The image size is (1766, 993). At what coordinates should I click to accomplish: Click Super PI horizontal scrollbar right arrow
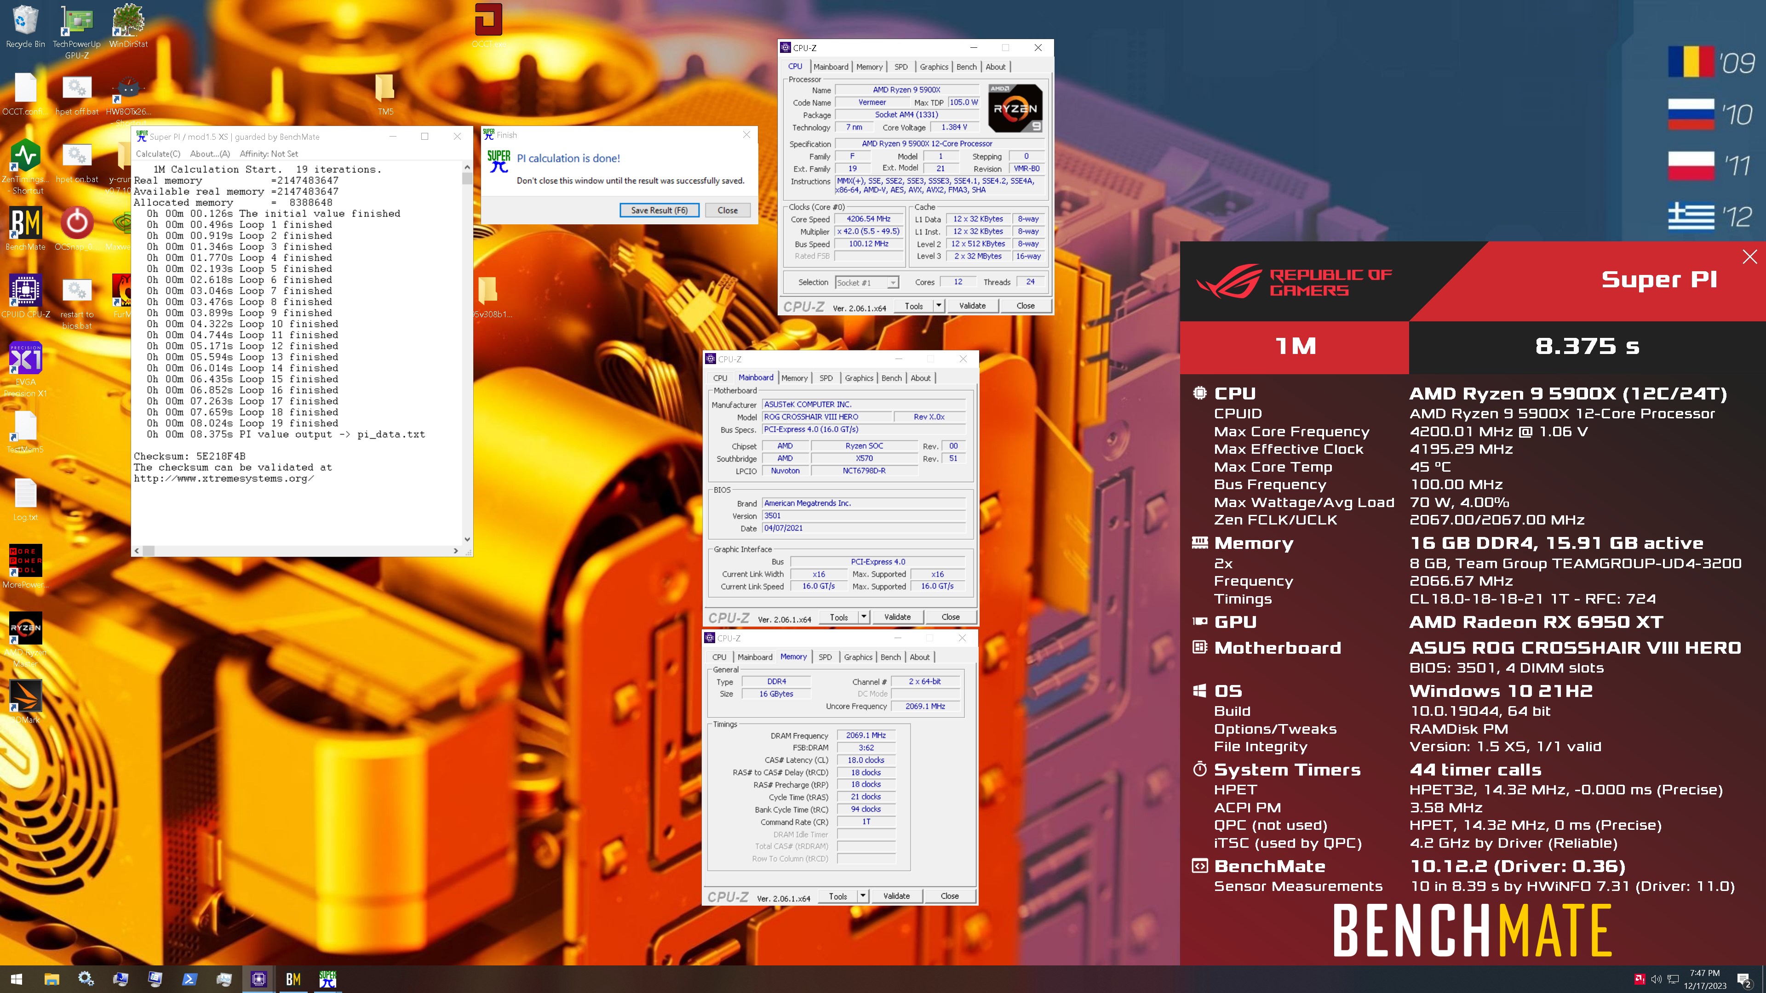pos(456,550)
